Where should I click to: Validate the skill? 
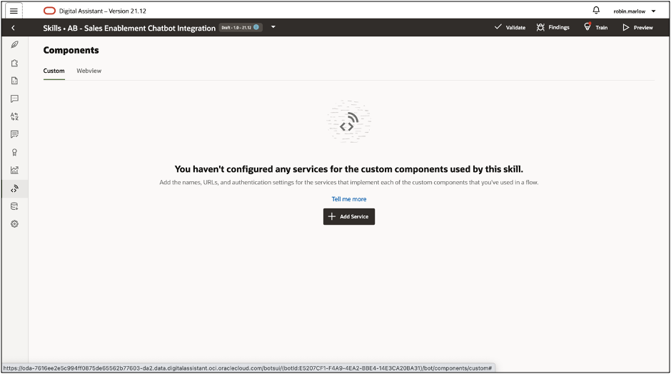click(510, 27)
